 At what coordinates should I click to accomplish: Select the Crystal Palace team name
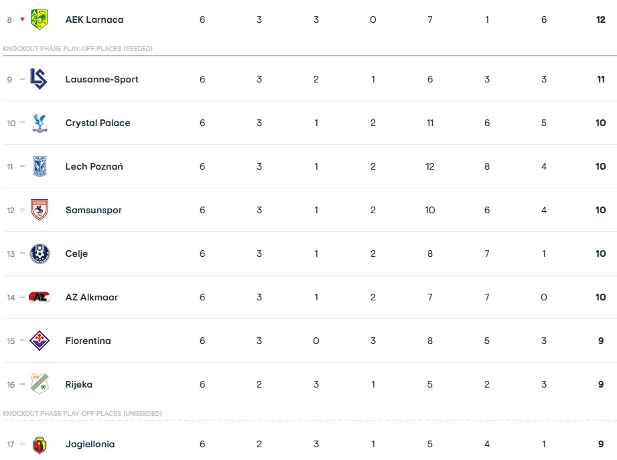98,123
